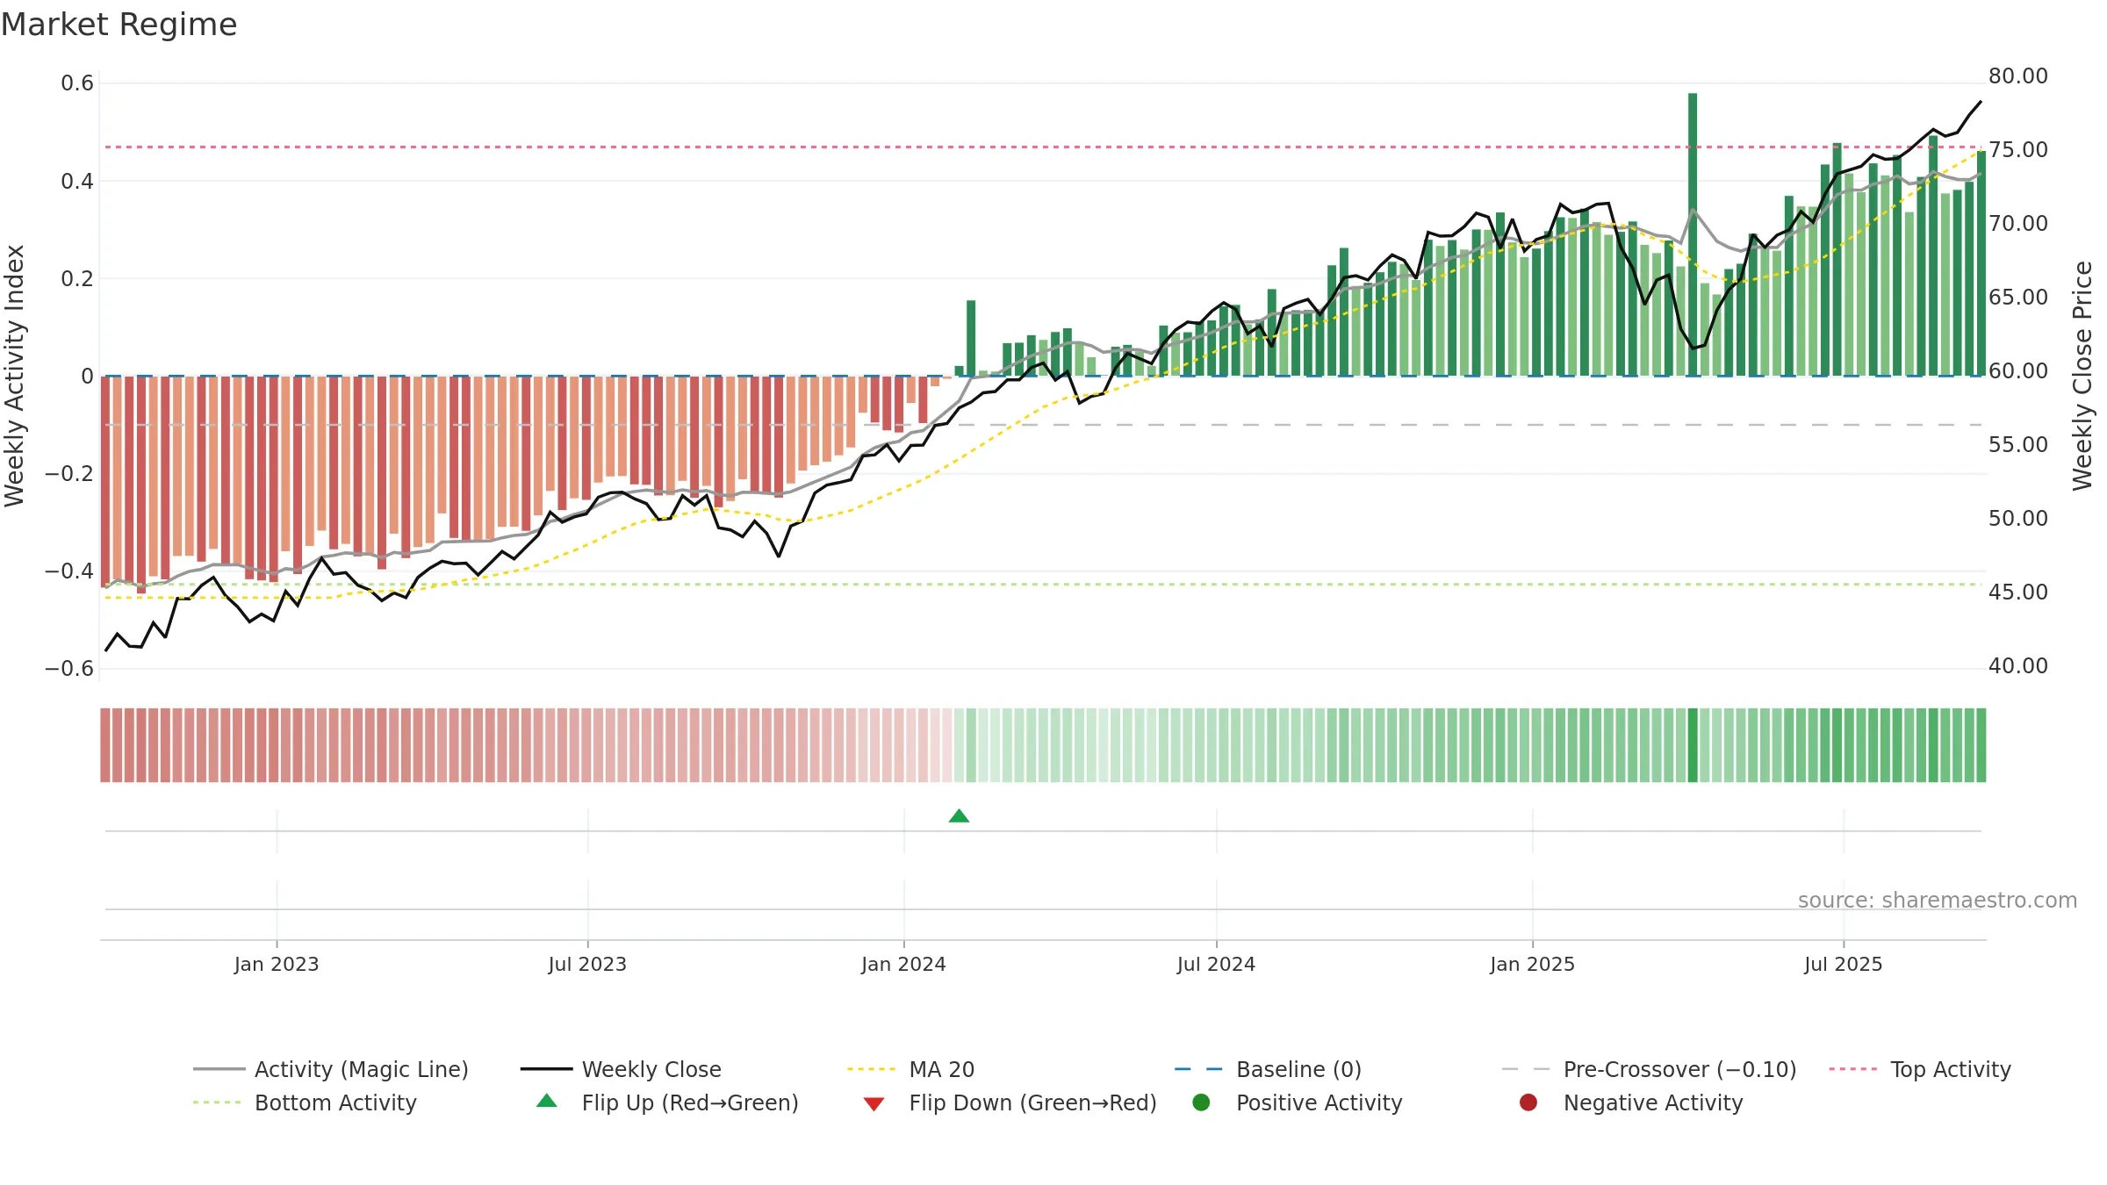Screen dimensions: 2107x1185
Task: Click the Jan 2025 x-axis label
Action: pyautogui.click(x=1532, y=964)
